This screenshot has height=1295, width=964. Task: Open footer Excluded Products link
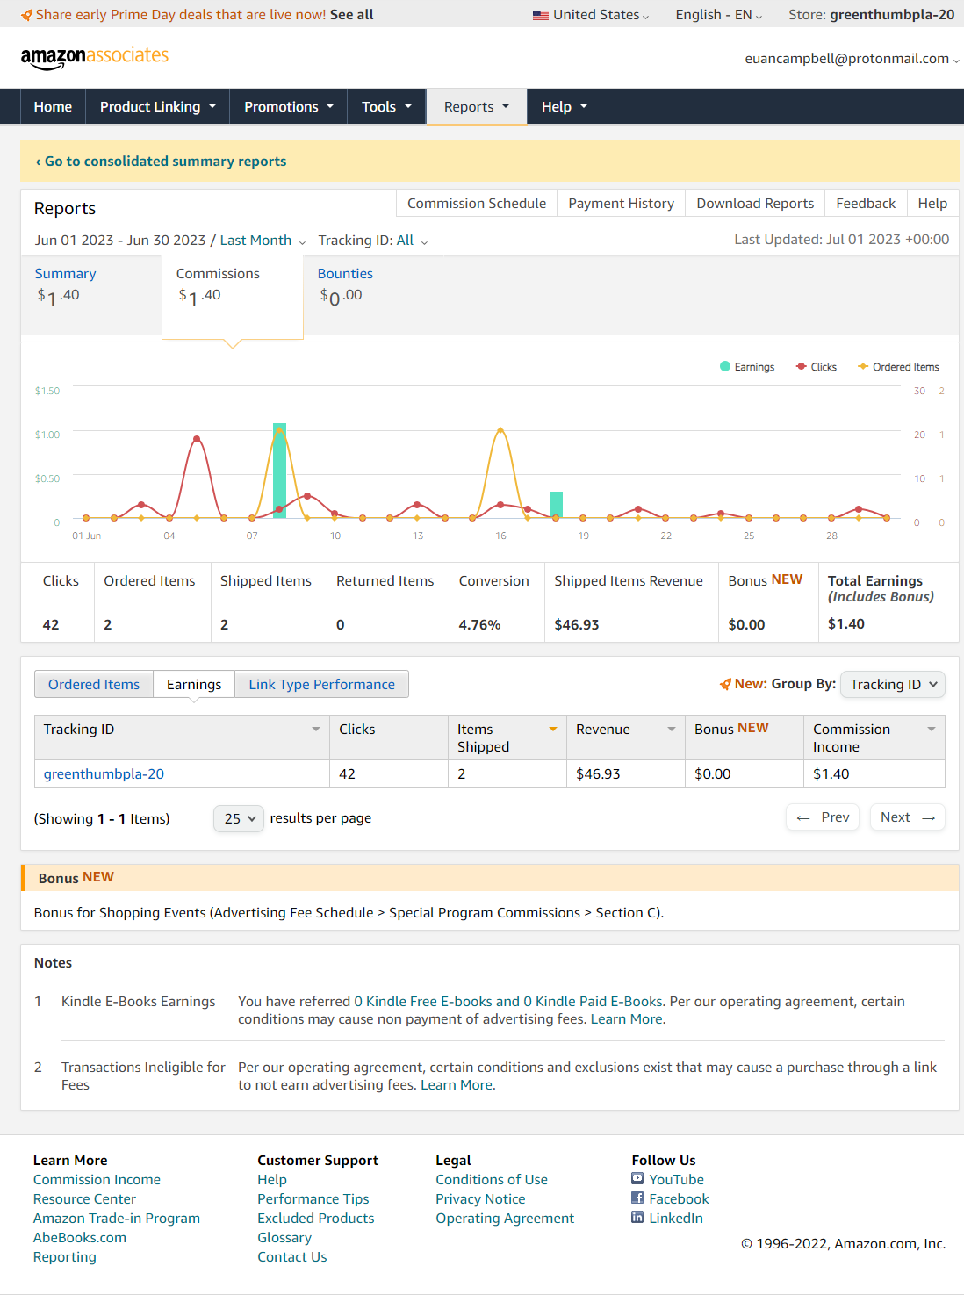315,1218
